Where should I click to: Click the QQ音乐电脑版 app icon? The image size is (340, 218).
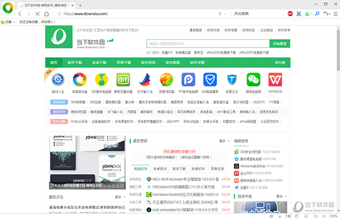101,79
